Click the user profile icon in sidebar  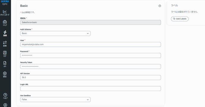tap(5, 105)
